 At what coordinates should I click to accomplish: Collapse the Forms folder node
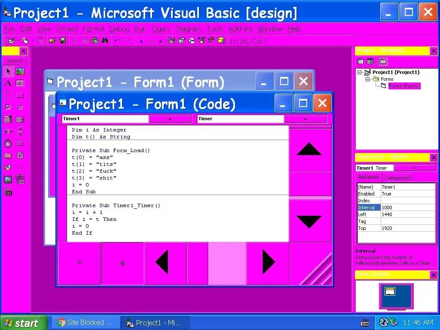click(367, 79)
